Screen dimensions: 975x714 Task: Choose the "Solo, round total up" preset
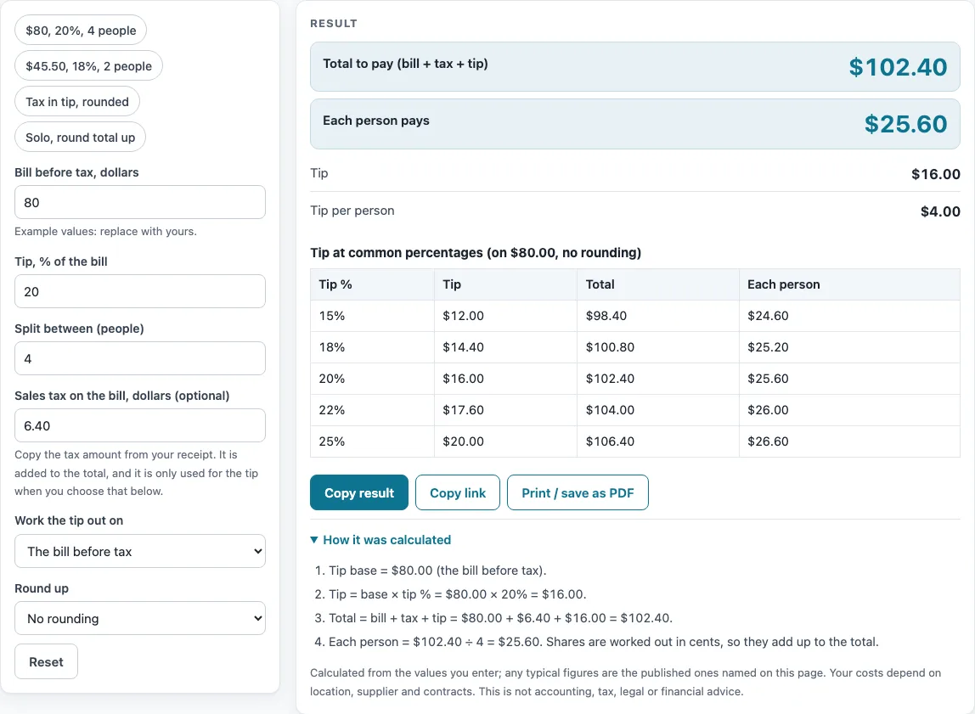pyautogui.click(x=80, y=138)
